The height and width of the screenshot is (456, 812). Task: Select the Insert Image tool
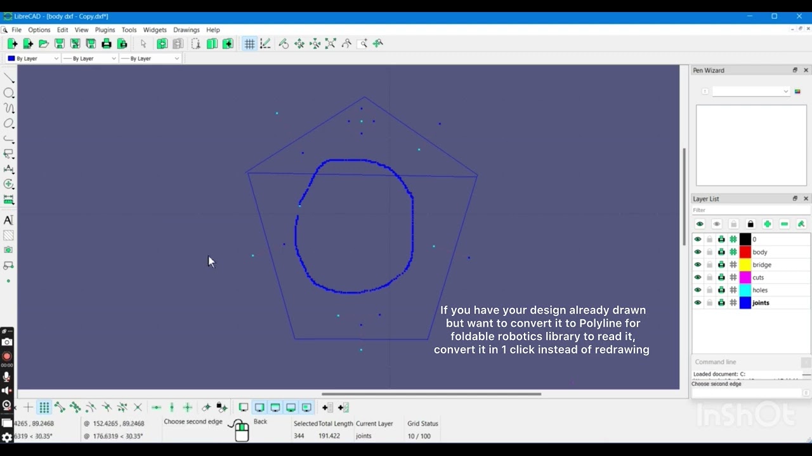pyautogui.click(x=8, y=250)
